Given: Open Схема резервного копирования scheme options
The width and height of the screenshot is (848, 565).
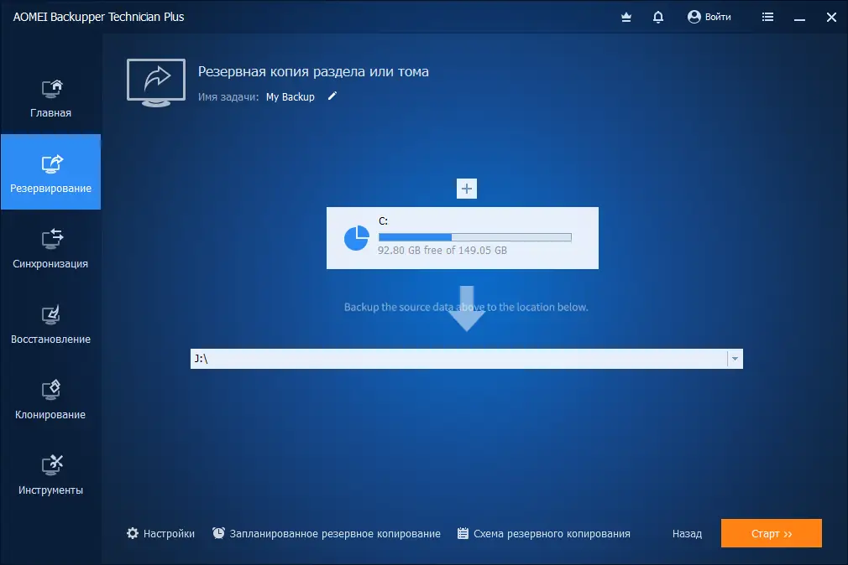Looking at the screenshot, I should [x=544, y=534].
